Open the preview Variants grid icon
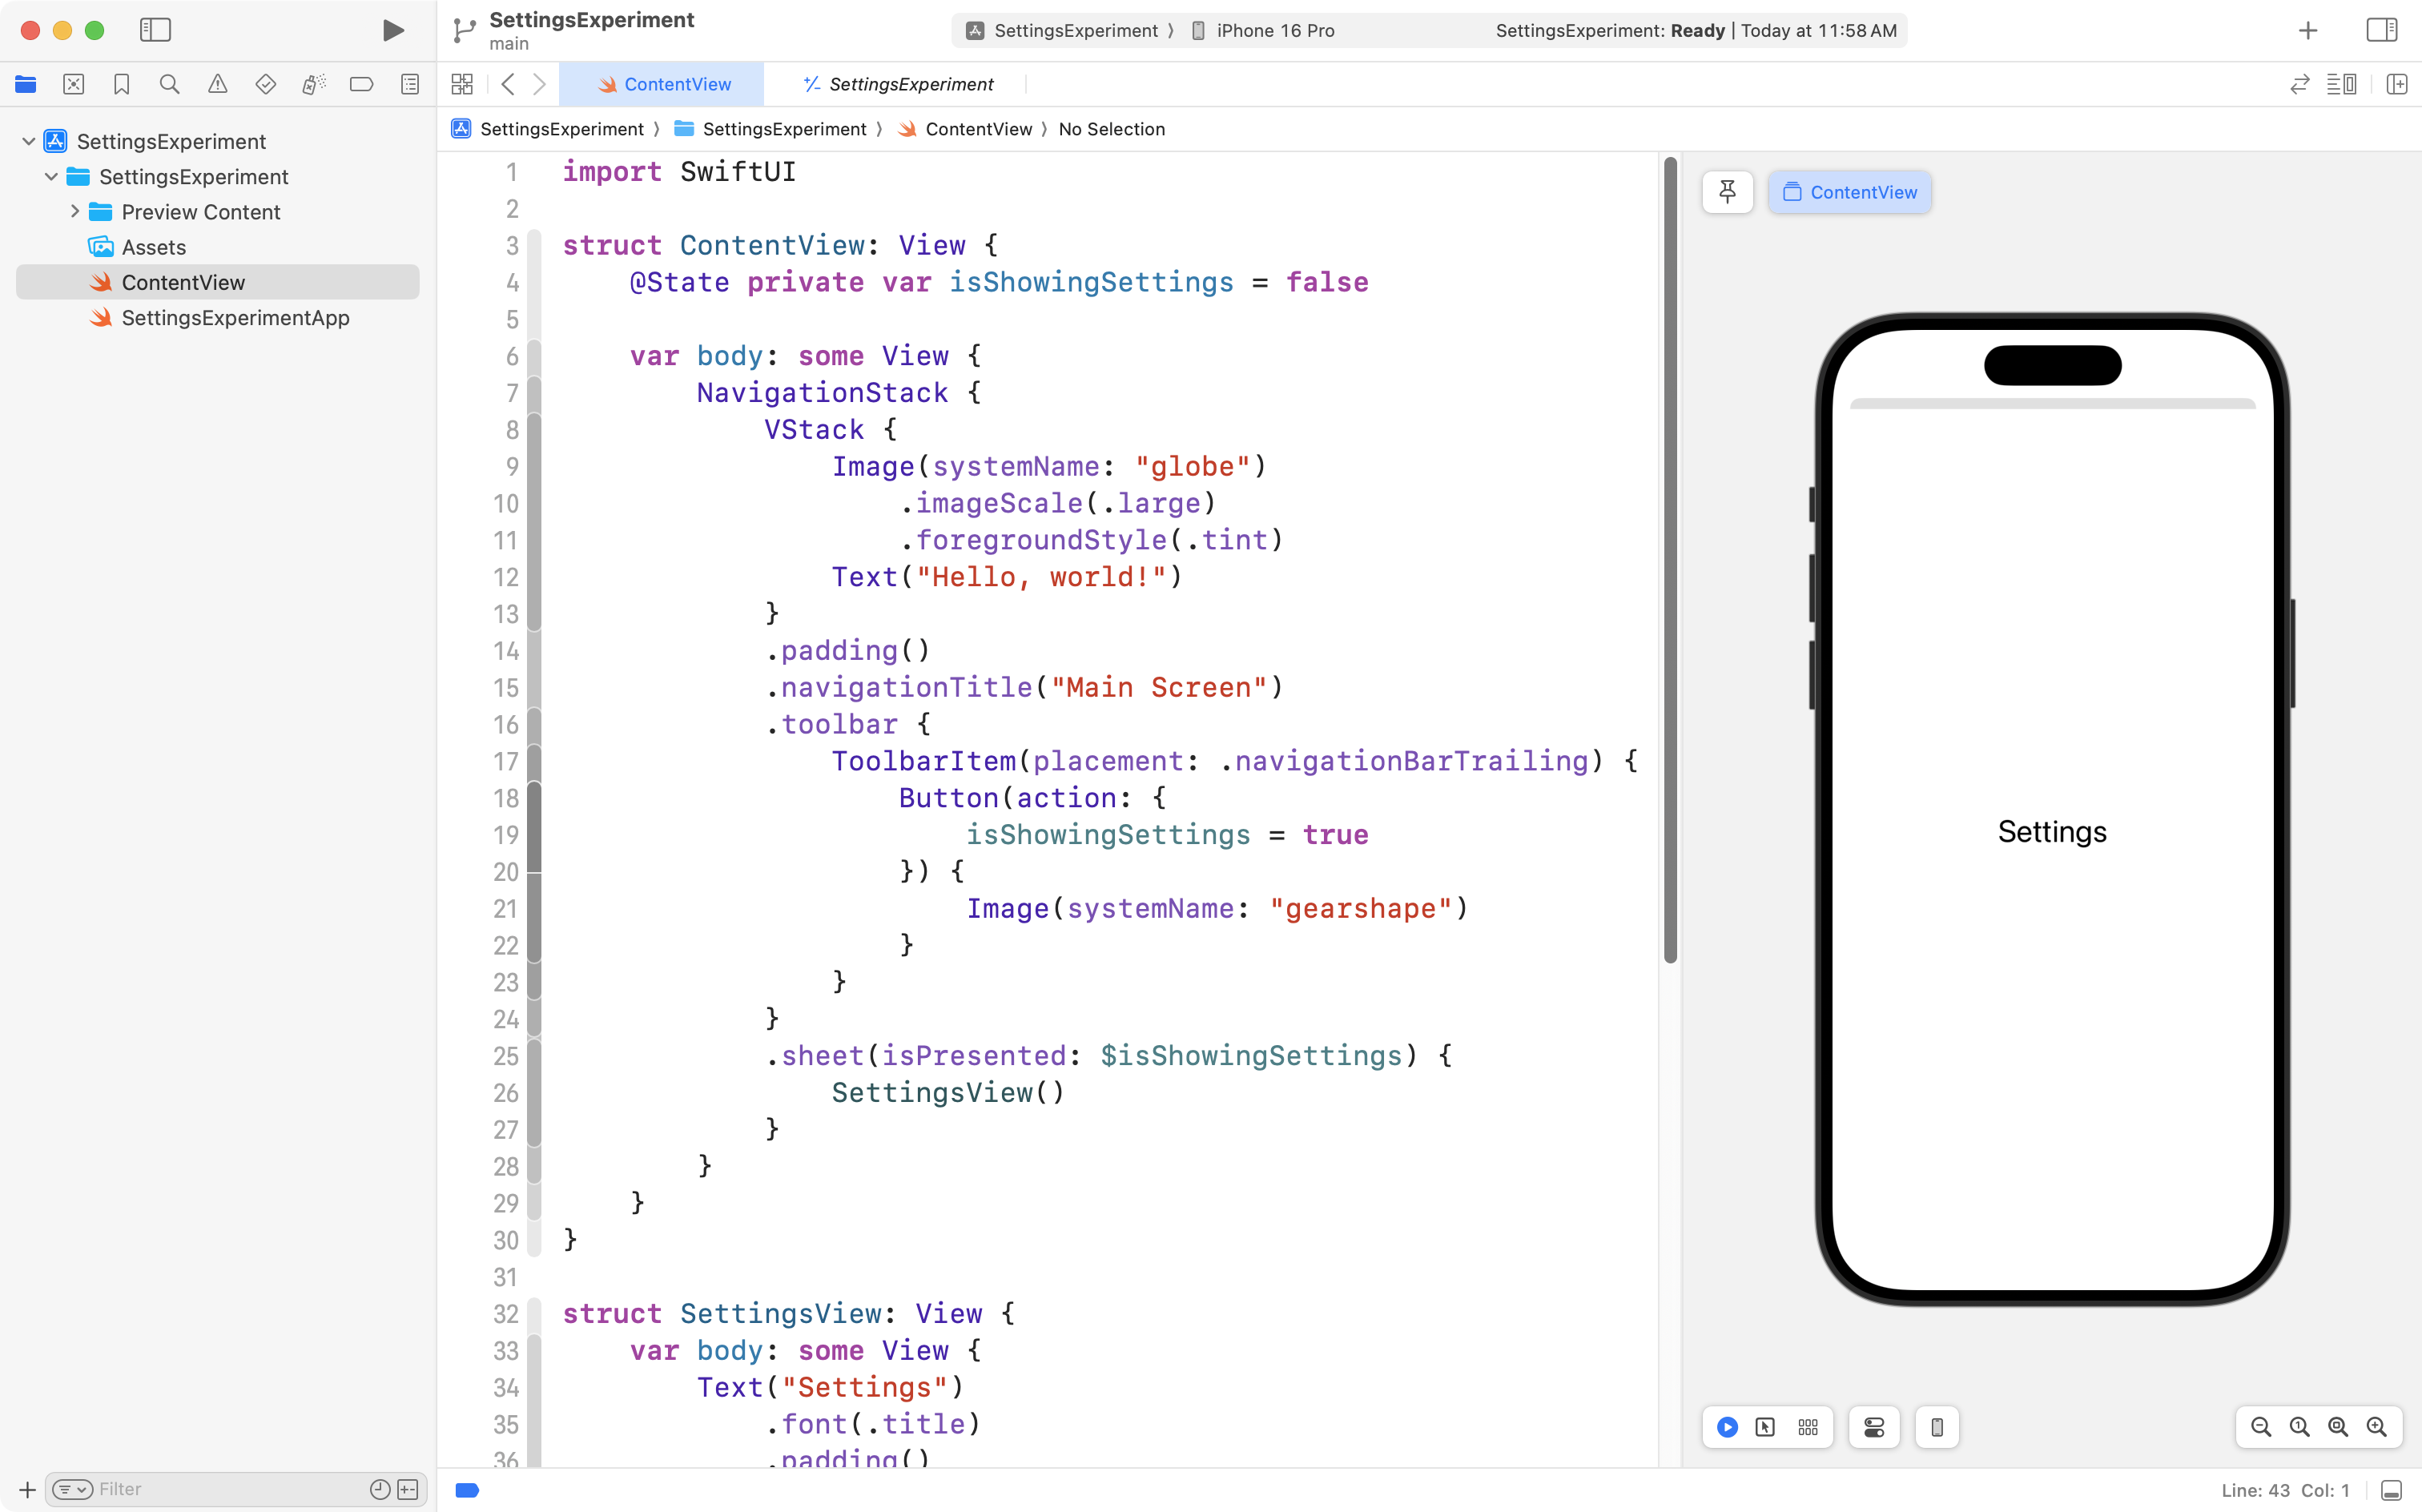 [x=1808, y=1427]
